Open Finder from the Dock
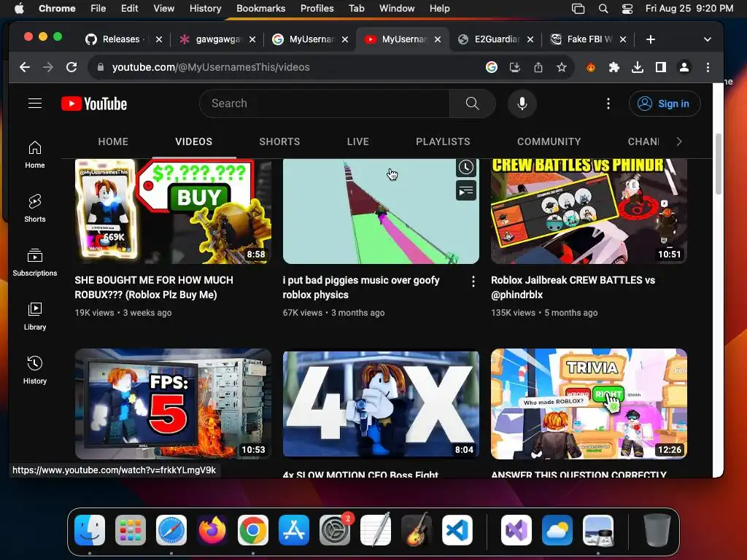The width and height of the screenshot is (747, 560). tap(90, 529)
